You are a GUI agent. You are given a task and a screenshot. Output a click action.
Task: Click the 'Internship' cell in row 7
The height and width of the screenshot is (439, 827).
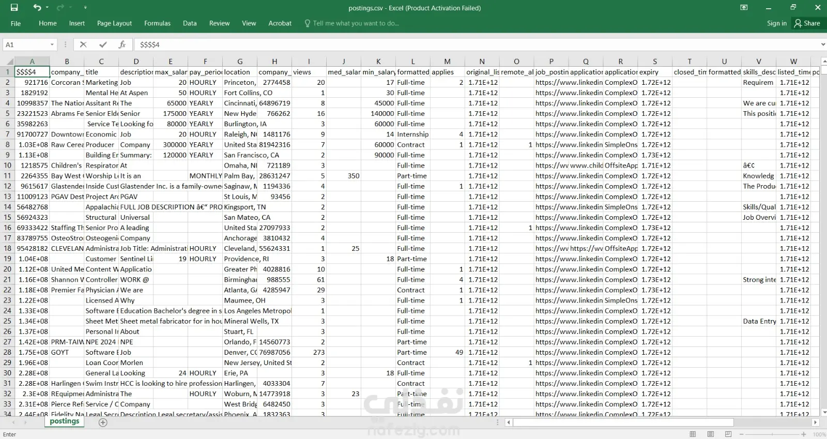[x=413, y=134]
